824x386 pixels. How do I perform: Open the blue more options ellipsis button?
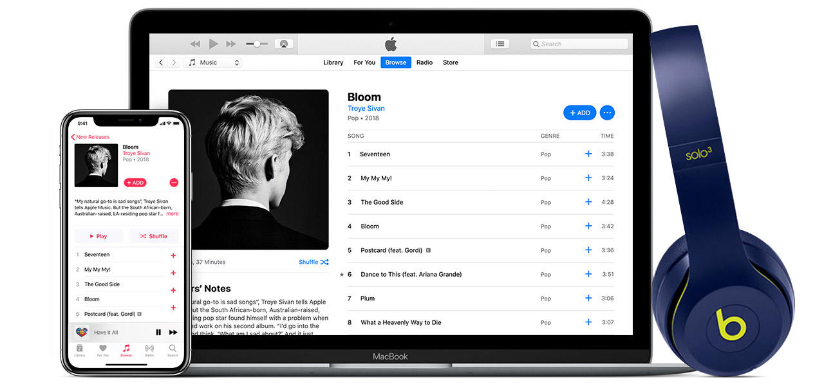click(607, 113)
